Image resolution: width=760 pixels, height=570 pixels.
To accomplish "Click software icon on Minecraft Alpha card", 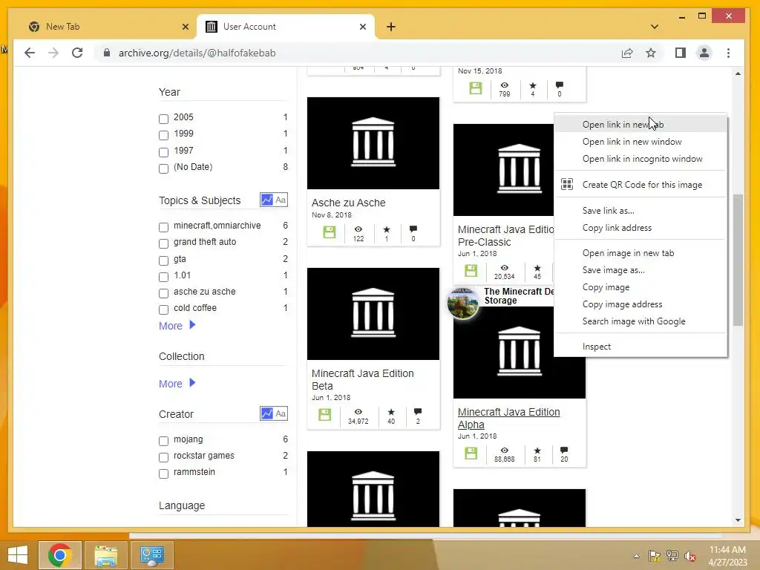I will pos(471,453).
